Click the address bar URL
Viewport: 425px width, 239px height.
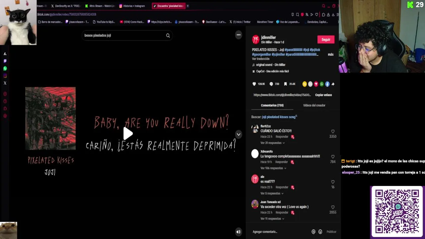pyautogui.click(x=66, y=15)
